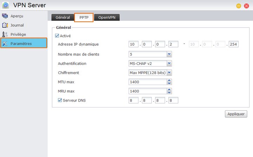Click the MRU max field
The width and height of the screenshot is (253, 157).
coord(148,91)
